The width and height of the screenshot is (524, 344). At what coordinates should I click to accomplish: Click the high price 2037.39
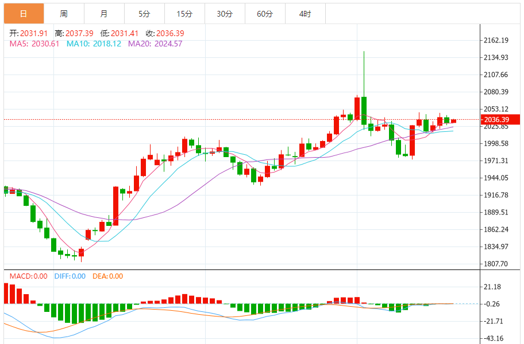[79, 33]
